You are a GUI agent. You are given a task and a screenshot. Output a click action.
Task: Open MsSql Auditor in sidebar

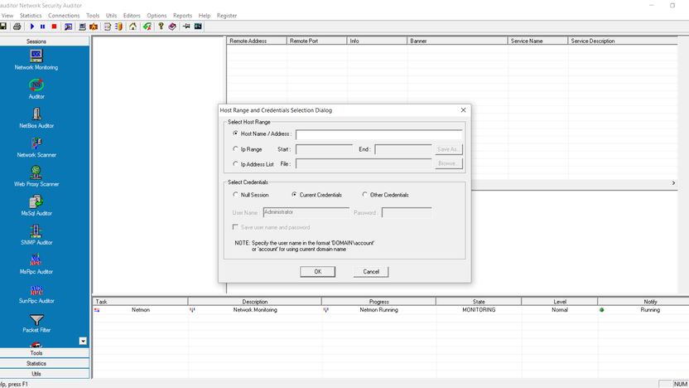coord(36,206)
